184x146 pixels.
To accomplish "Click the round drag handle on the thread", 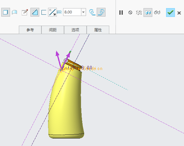I will tap(66, 61).
